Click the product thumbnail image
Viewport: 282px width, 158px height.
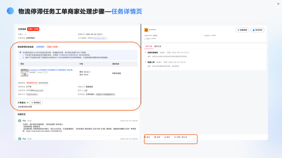24,73
